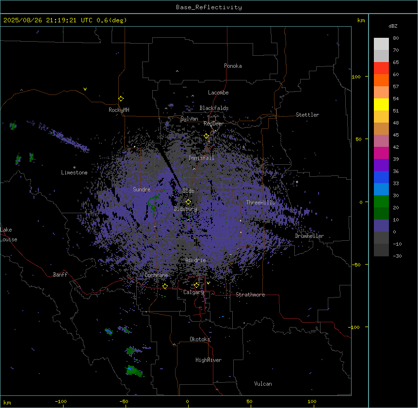This screenshot has height=408, width=418.
Task: Click the dBZ legend heading
Action: click(393, 26)
